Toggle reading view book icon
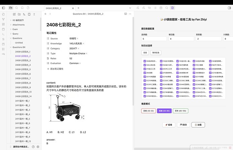The image size is (233, 150). click(x=126, y=14)
